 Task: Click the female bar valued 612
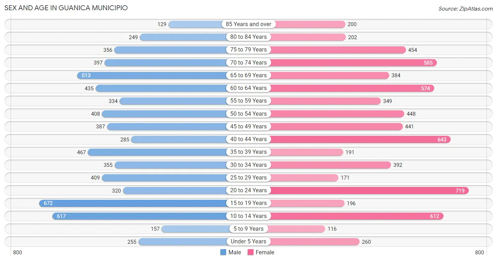[346, 216]
